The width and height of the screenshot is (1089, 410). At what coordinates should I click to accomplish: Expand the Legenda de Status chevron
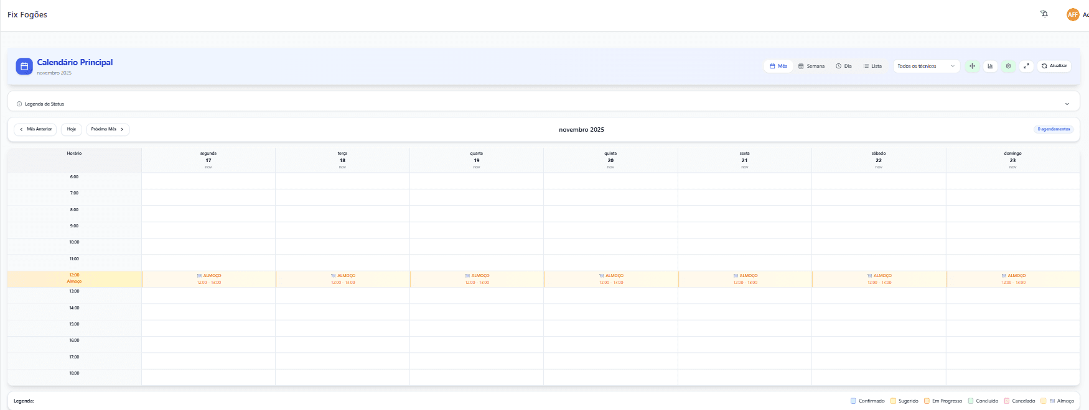[x=1067, y=104]
